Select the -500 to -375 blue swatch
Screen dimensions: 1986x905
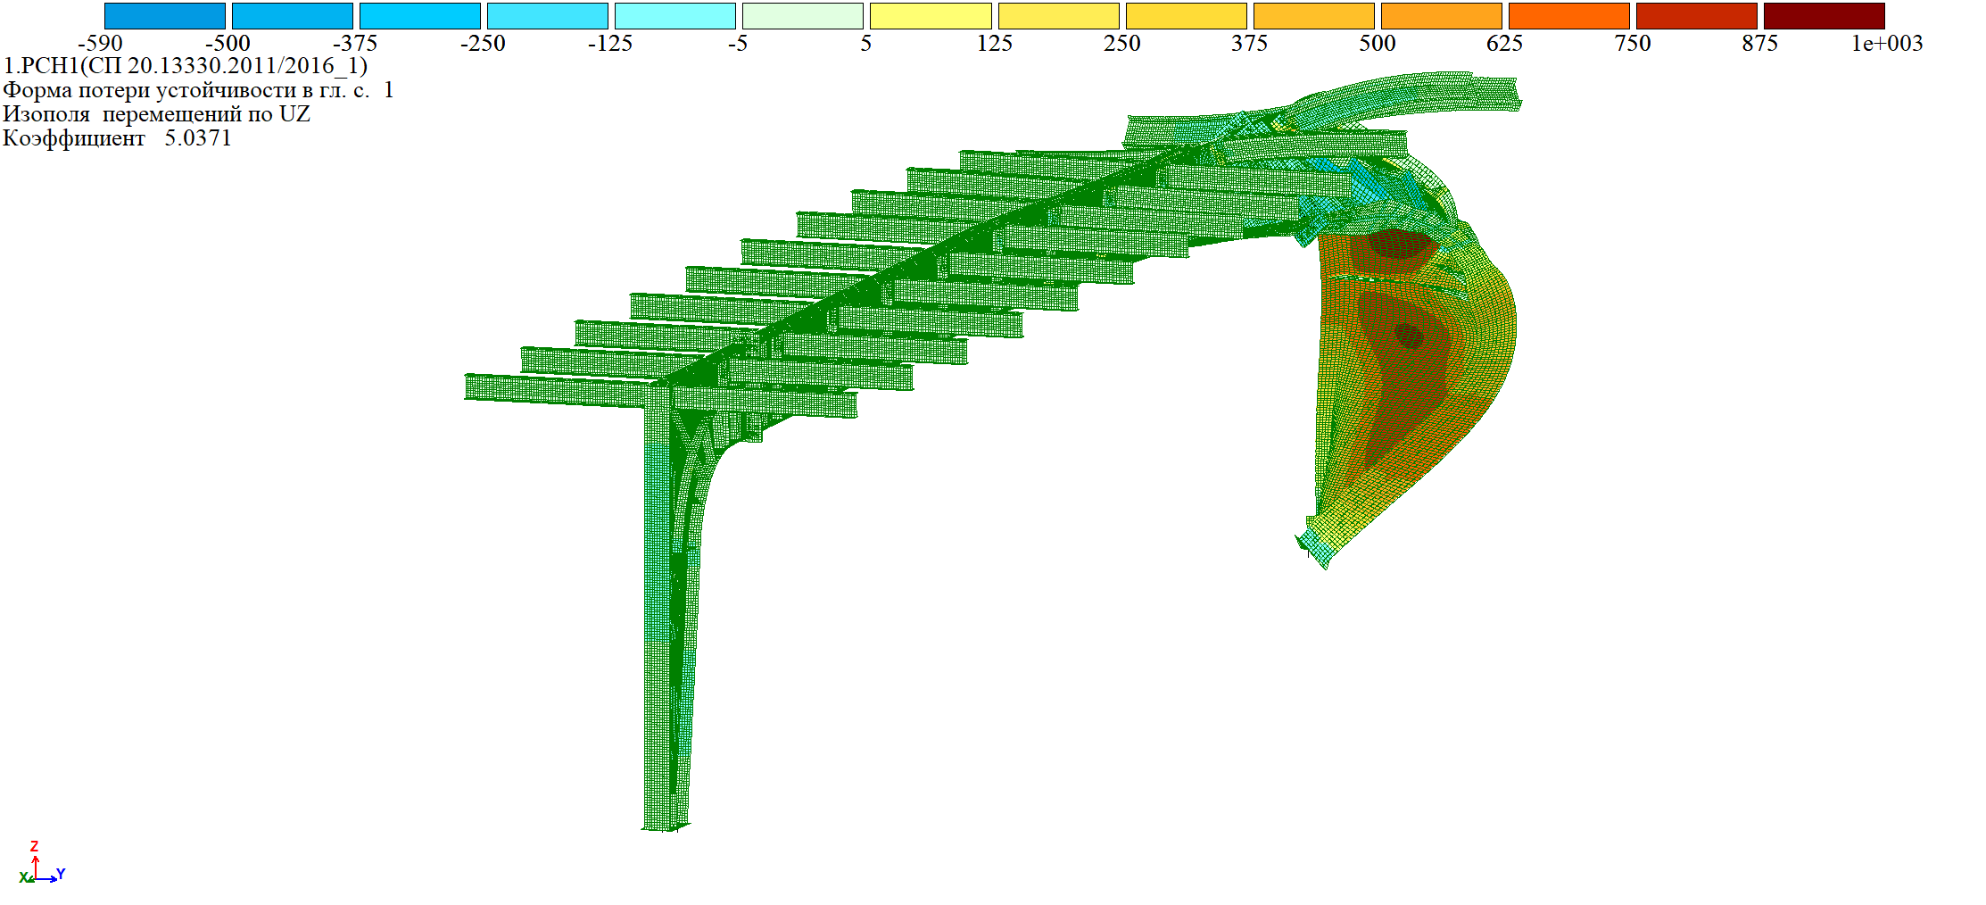tap(293, 16)
